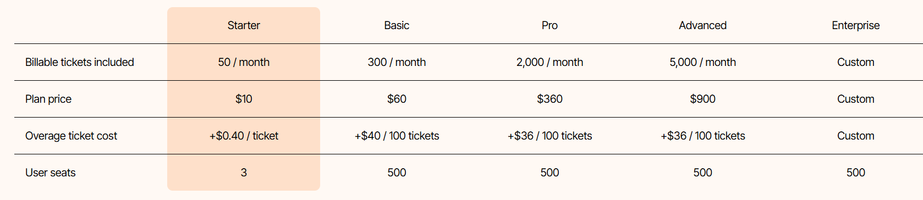Click the User seats row label
923x200 pixels.
(x=50, y=173)
